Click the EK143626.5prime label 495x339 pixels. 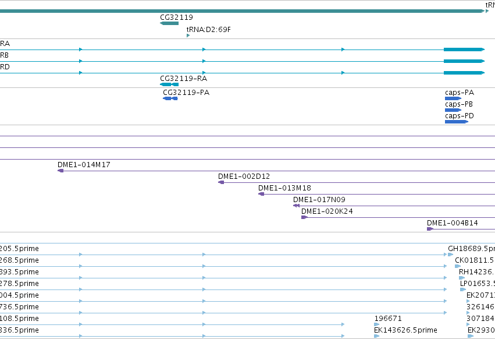point(405,330)
